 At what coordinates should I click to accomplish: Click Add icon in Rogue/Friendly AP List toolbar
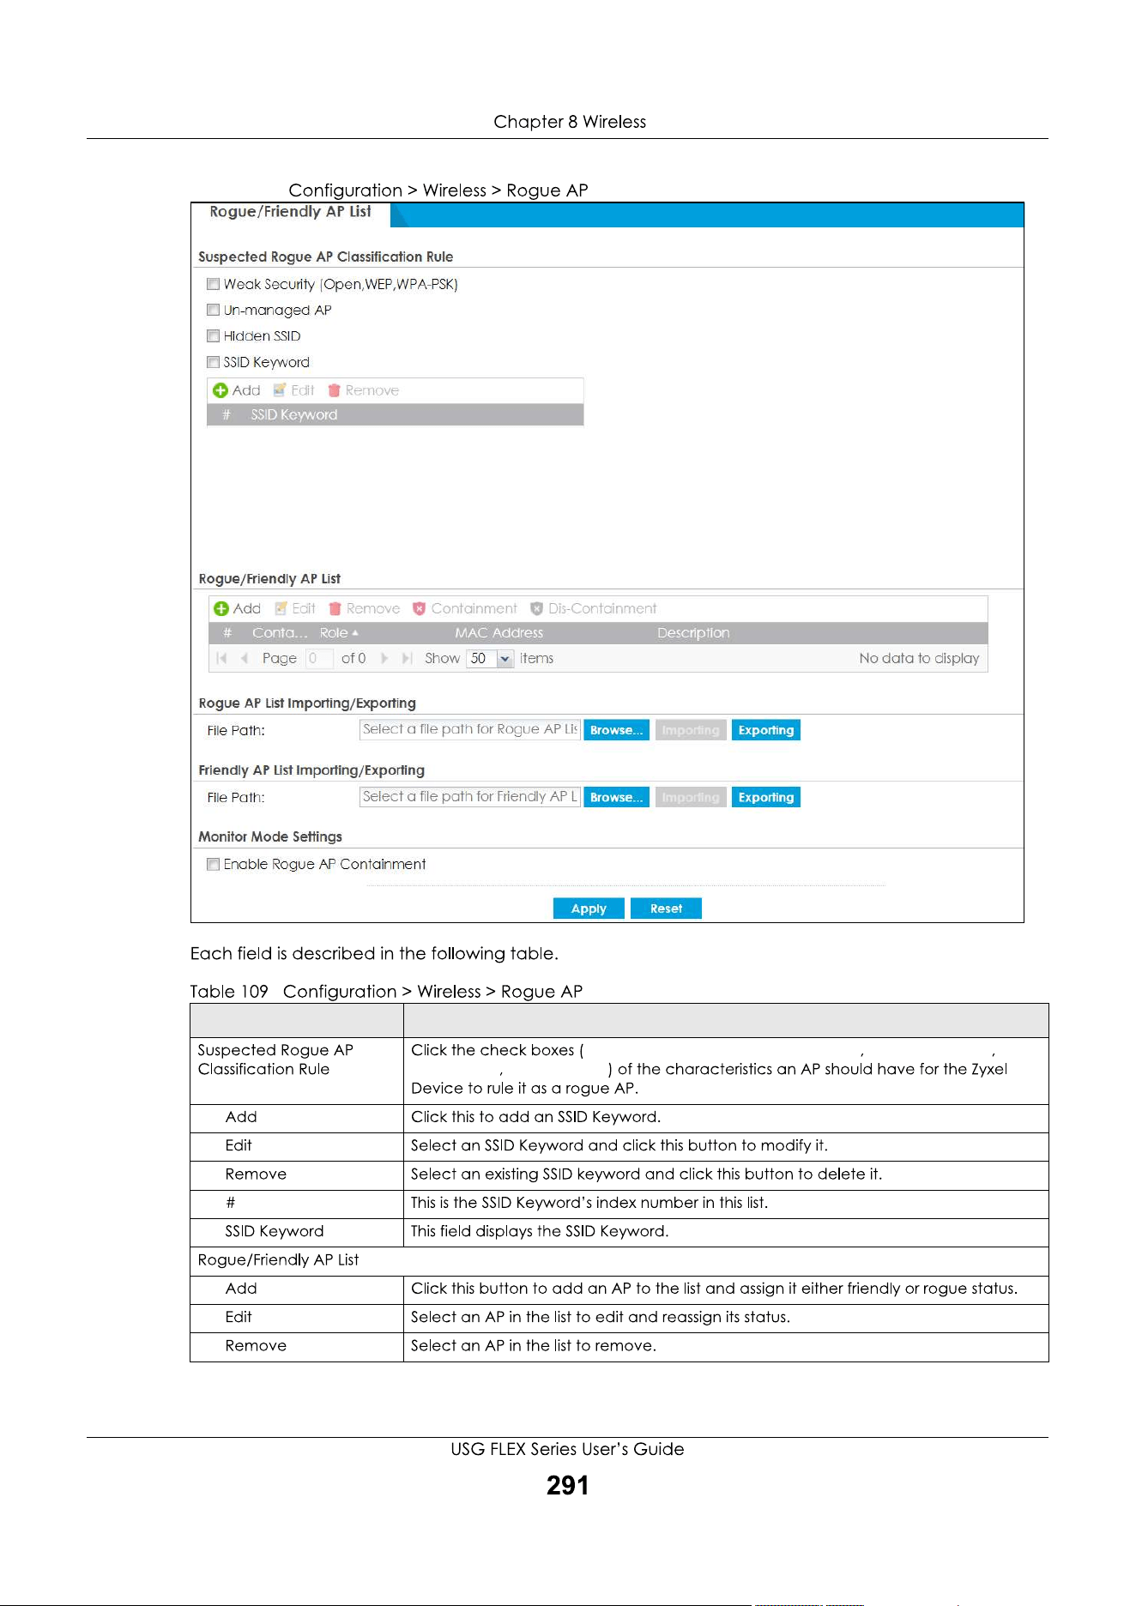coord(221,608)
